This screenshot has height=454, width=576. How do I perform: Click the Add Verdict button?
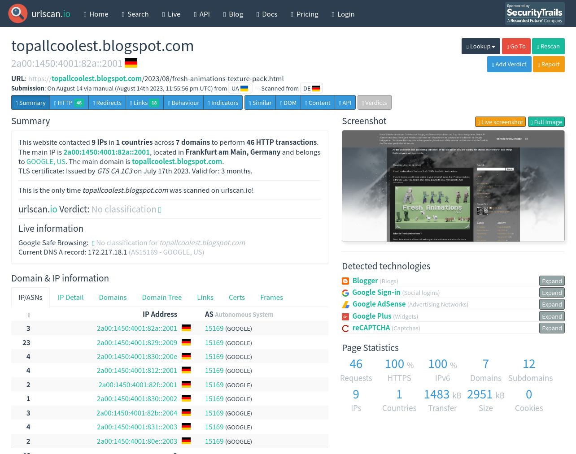click(x=509, y=64)
